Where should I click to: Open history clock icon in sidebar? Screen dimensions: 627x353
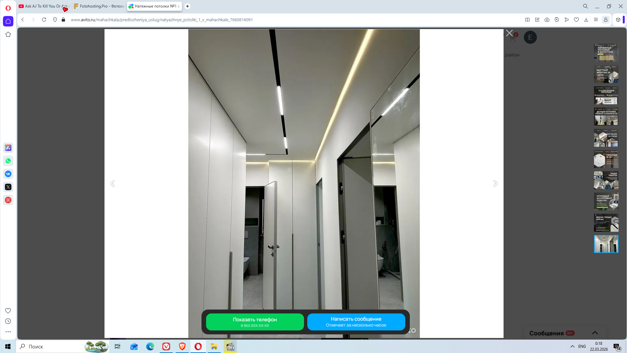8,321
